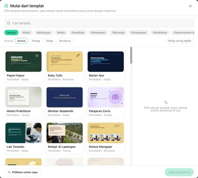The image size is (198, 178).
Task: Click the cursor icon in the preview pane
Action: (x=165, y=102)
